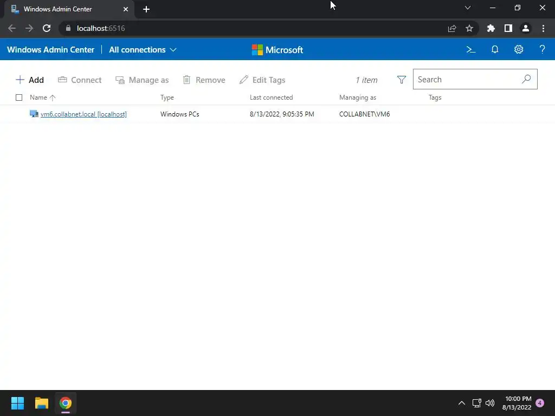Viewport: 555px width, 416px height.
Task: Click Manage as button
Action: click(x=142, y=80)
